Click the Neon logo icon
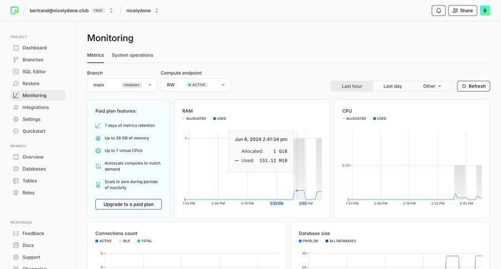The image size is (501, 269). [x=14, y=11]
